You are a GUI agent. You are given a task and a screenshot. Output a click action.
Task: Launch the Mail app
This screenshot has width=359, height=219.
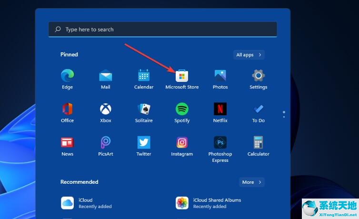point(106,80)
